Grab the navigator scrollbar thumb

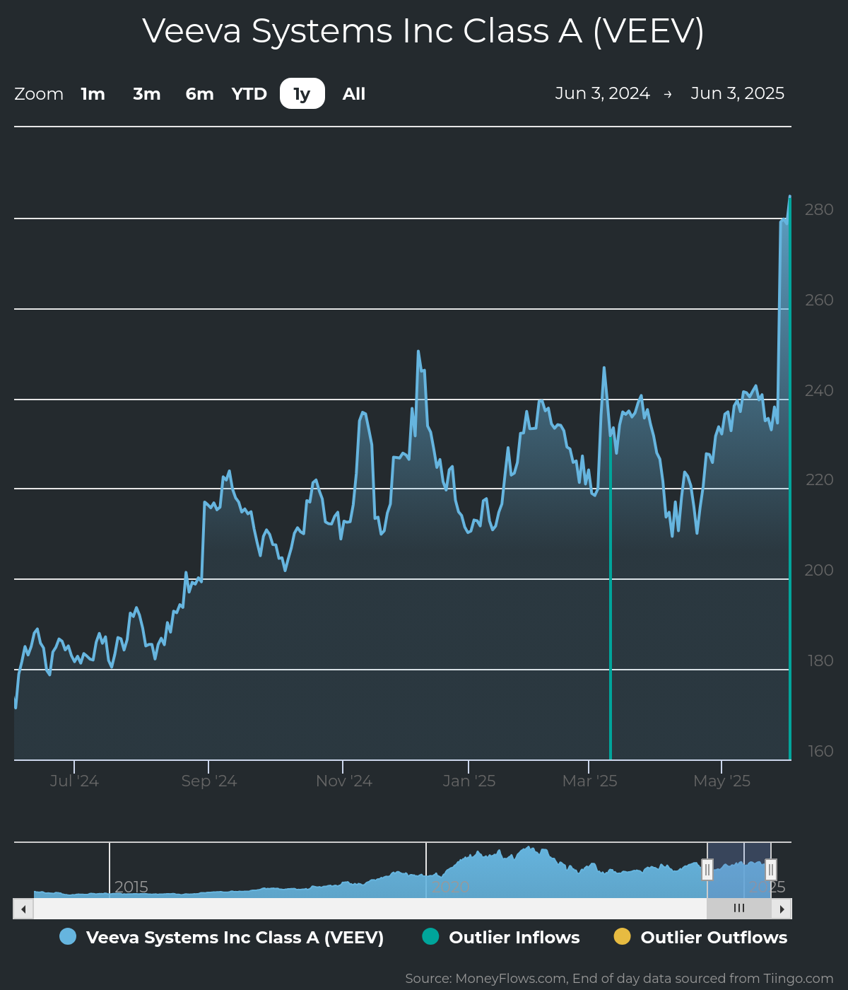(x=739, y=909)
